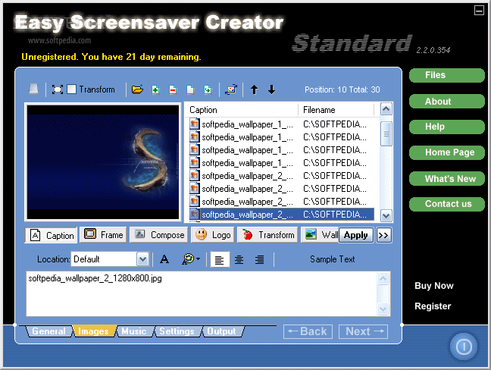Move selected image down with arrow

271,90
